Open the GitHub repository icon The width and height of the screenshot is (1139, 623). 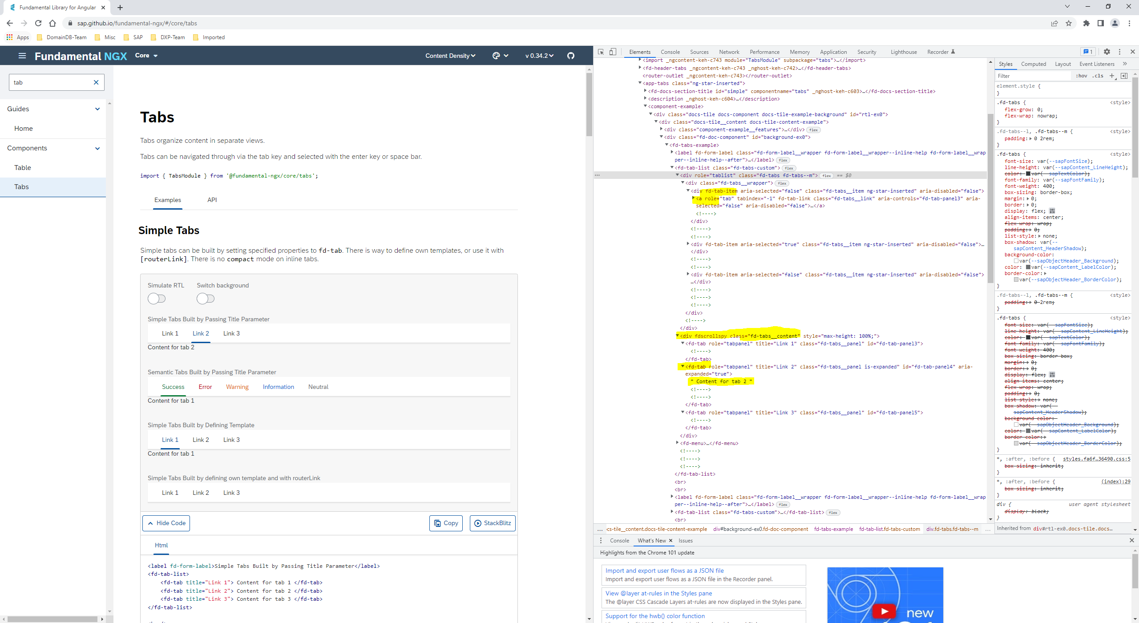571,56
